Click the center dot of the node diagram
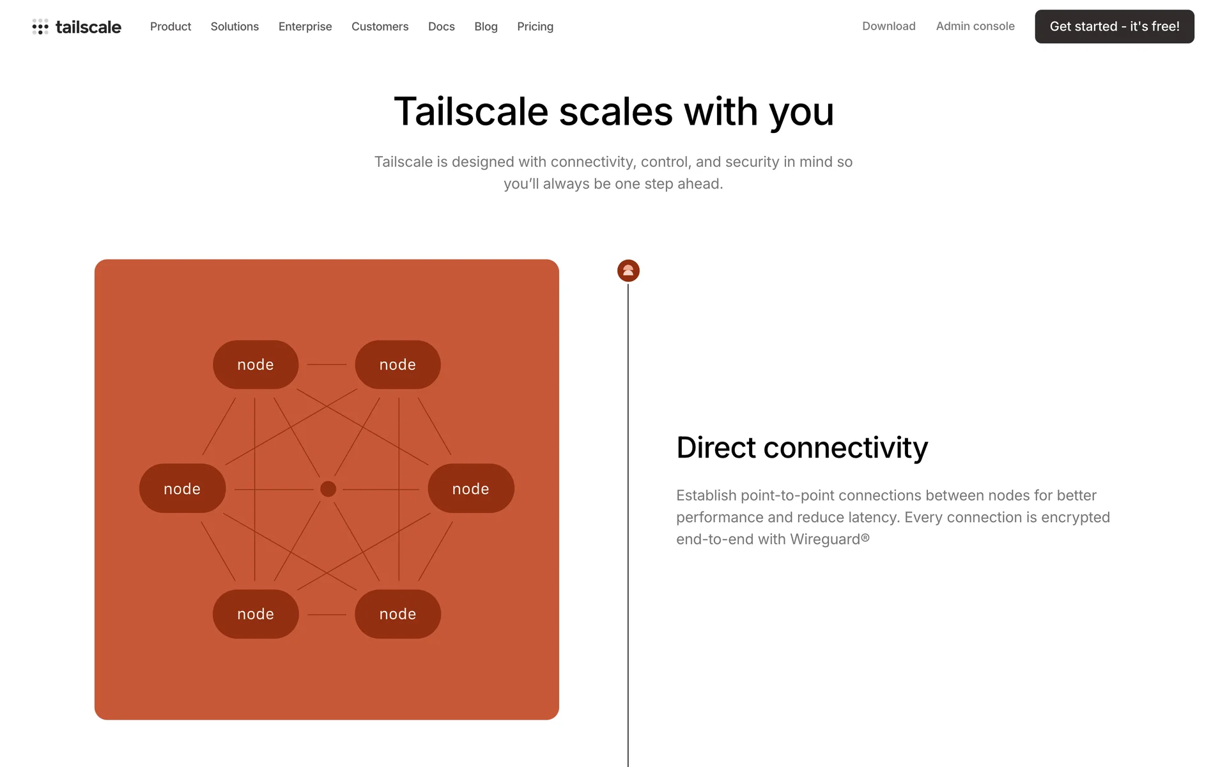The image size is (1227, 767). [x=328, y=489]
